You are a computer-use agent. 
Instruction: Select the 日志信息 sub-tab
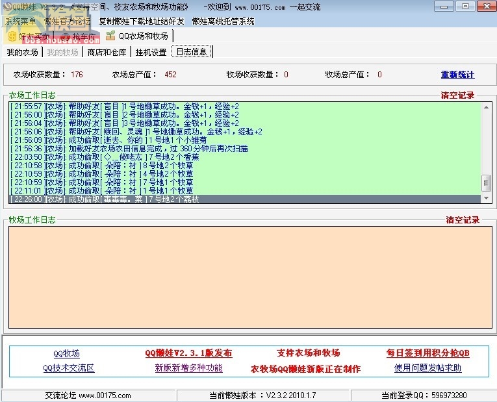coord(192,52)
